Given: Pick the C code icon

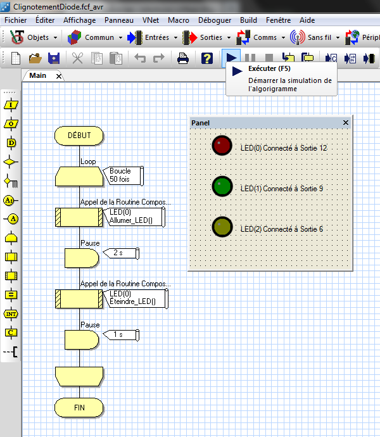Looking at the screenshot, I should tap(11, 332).
